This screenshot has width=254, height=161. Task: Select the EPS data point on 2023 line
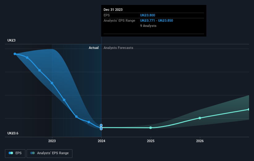point(52,83)
